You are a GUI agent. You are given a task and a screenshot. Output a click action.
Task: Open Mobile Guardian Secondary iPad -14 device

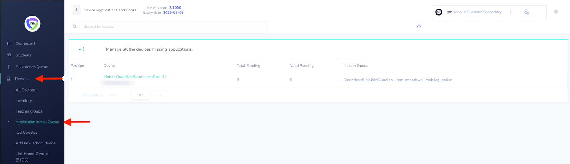coord(135,77)
